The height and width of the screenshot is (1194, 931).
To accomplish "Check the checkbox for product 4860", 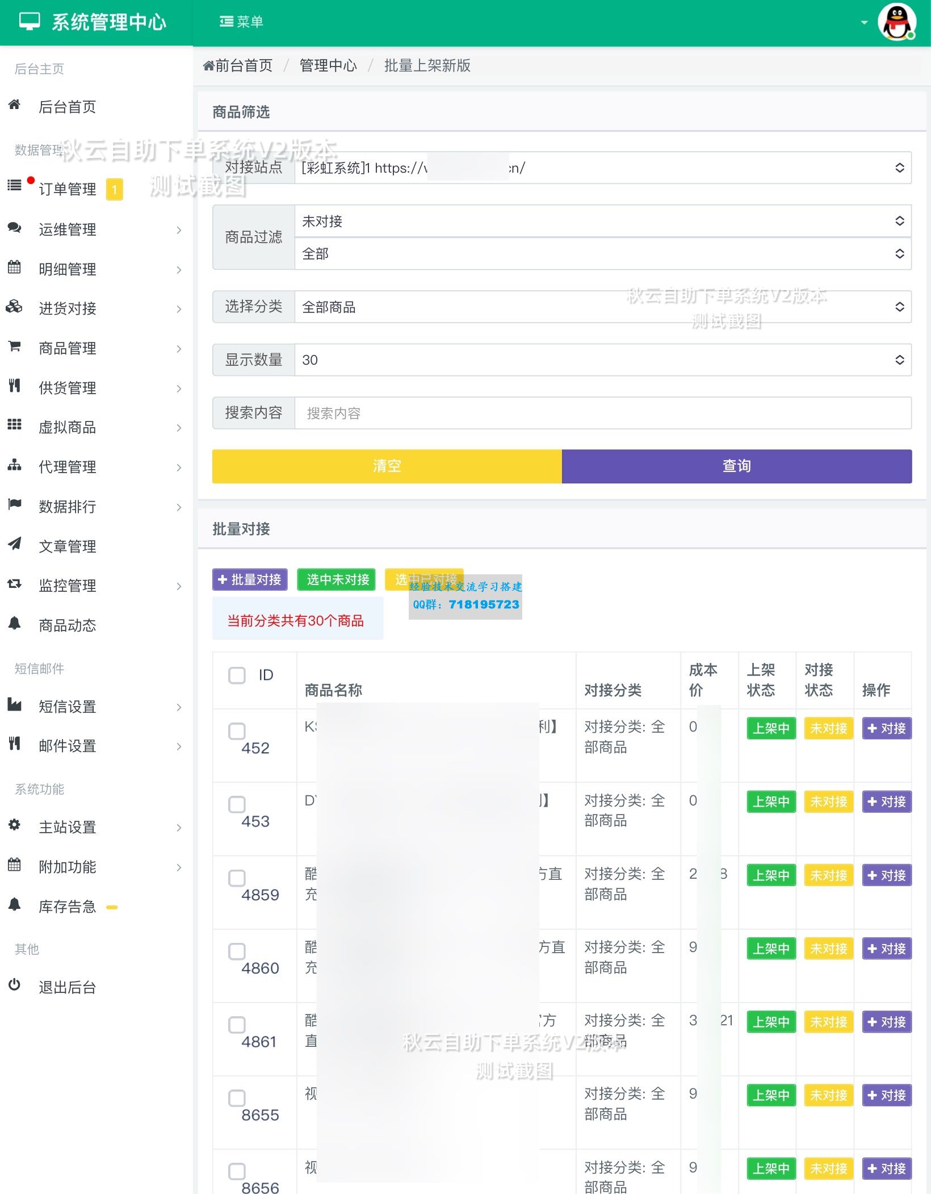I will (237, 951).
